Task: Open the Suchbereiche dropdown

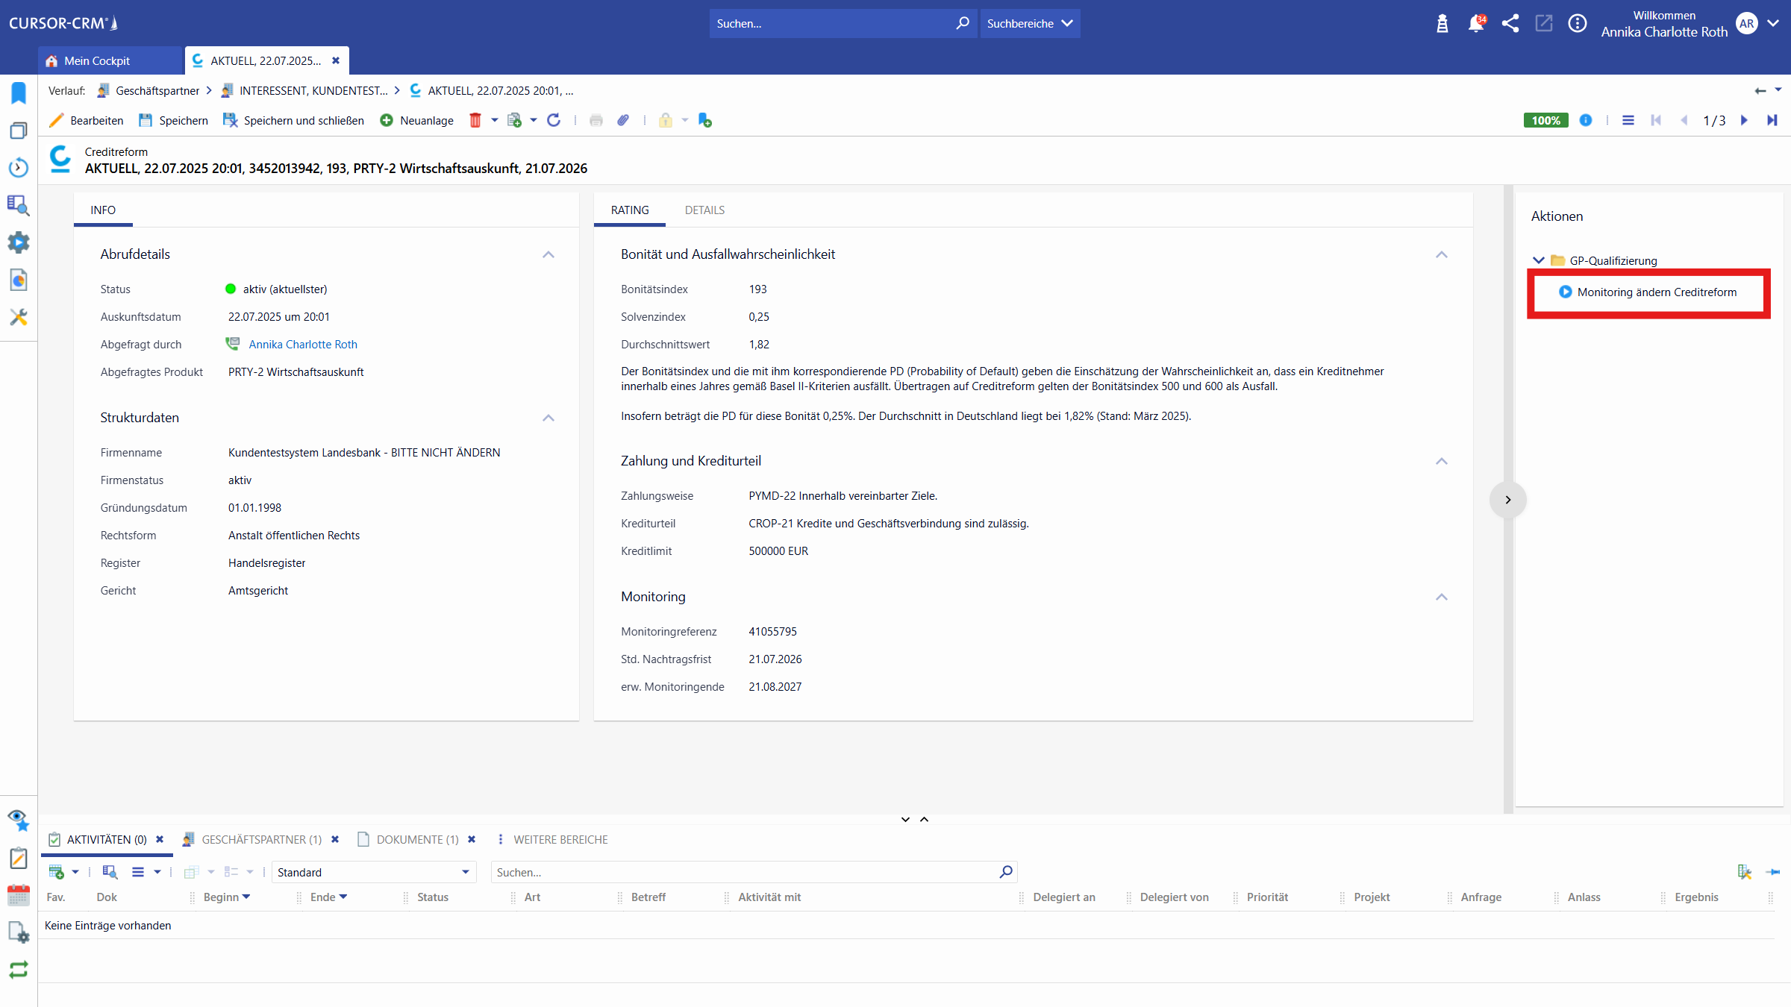Action: 1030,23
